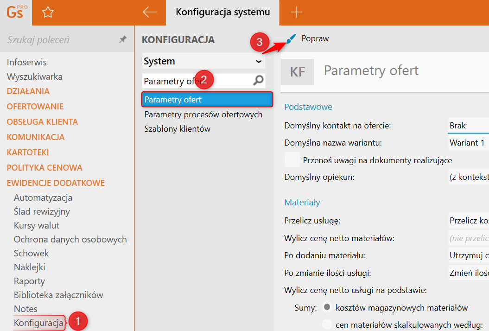Toggle Przenoś uwagi na dokumenty realizujące
Image resolution: width=489 pixels, height=331 pixels.
coord(292,160)
